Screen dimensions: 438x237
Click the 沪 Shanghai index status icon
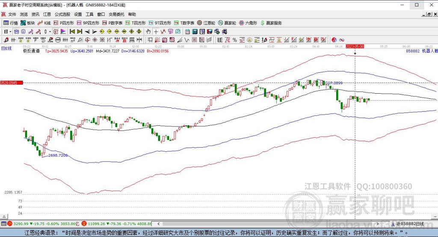(x=10, y=224)
